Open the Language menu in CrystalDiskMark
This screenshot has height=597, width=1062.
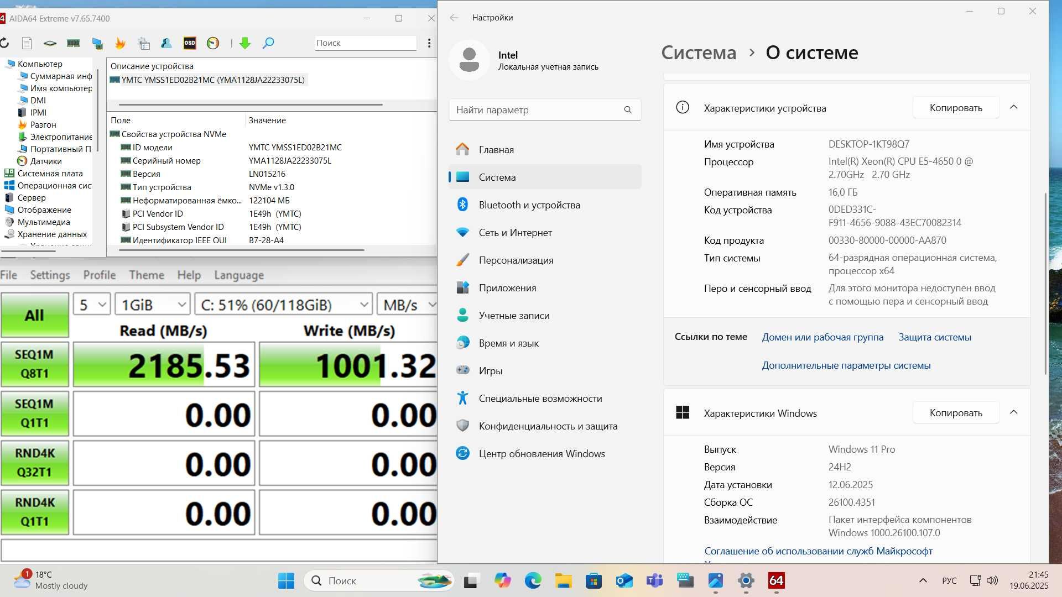239,275
